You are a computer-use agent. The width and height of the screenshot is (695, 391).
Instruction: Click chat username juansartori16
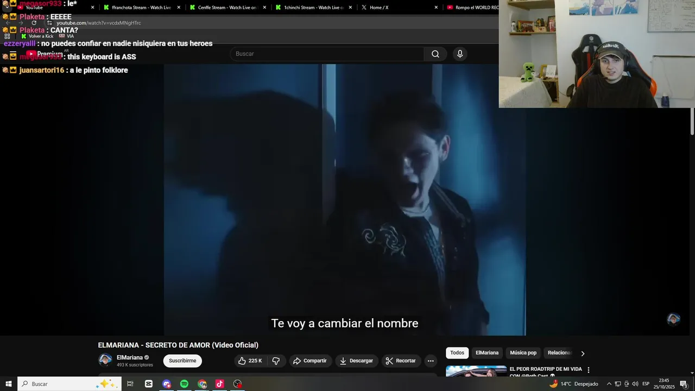41,70
